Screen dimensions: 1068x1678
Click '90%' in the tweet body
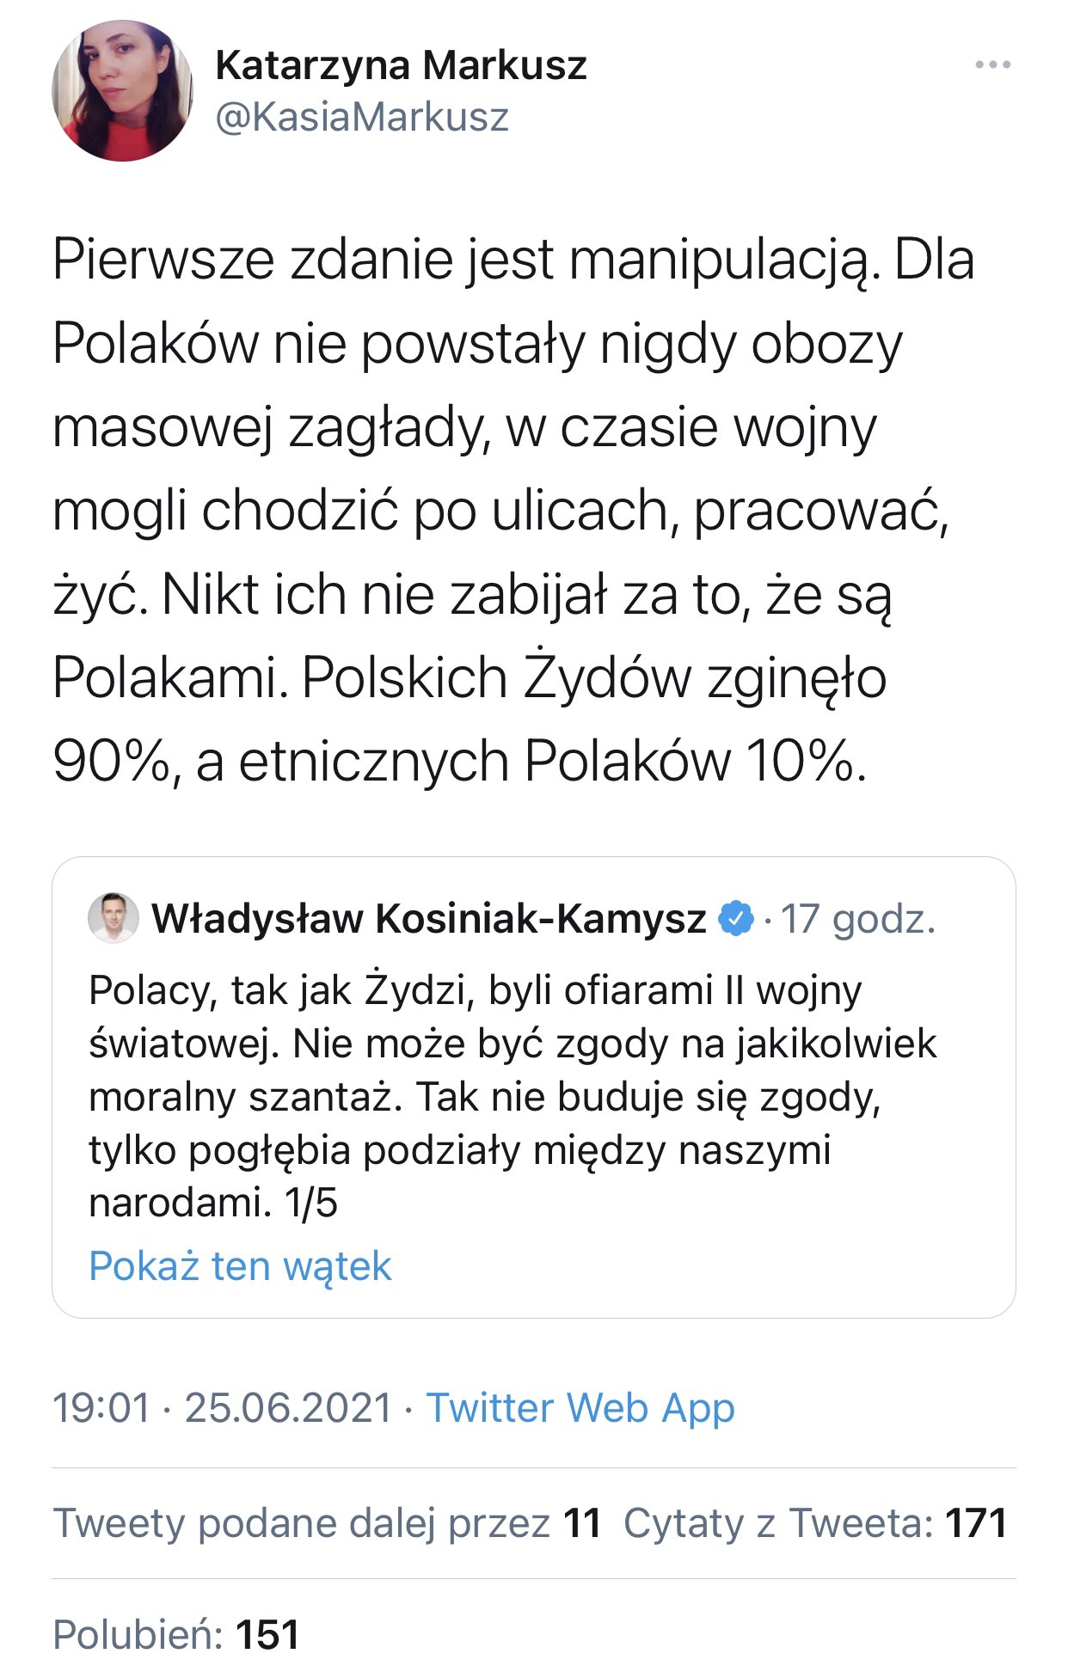pyautogui.click(x=110, y=762)
